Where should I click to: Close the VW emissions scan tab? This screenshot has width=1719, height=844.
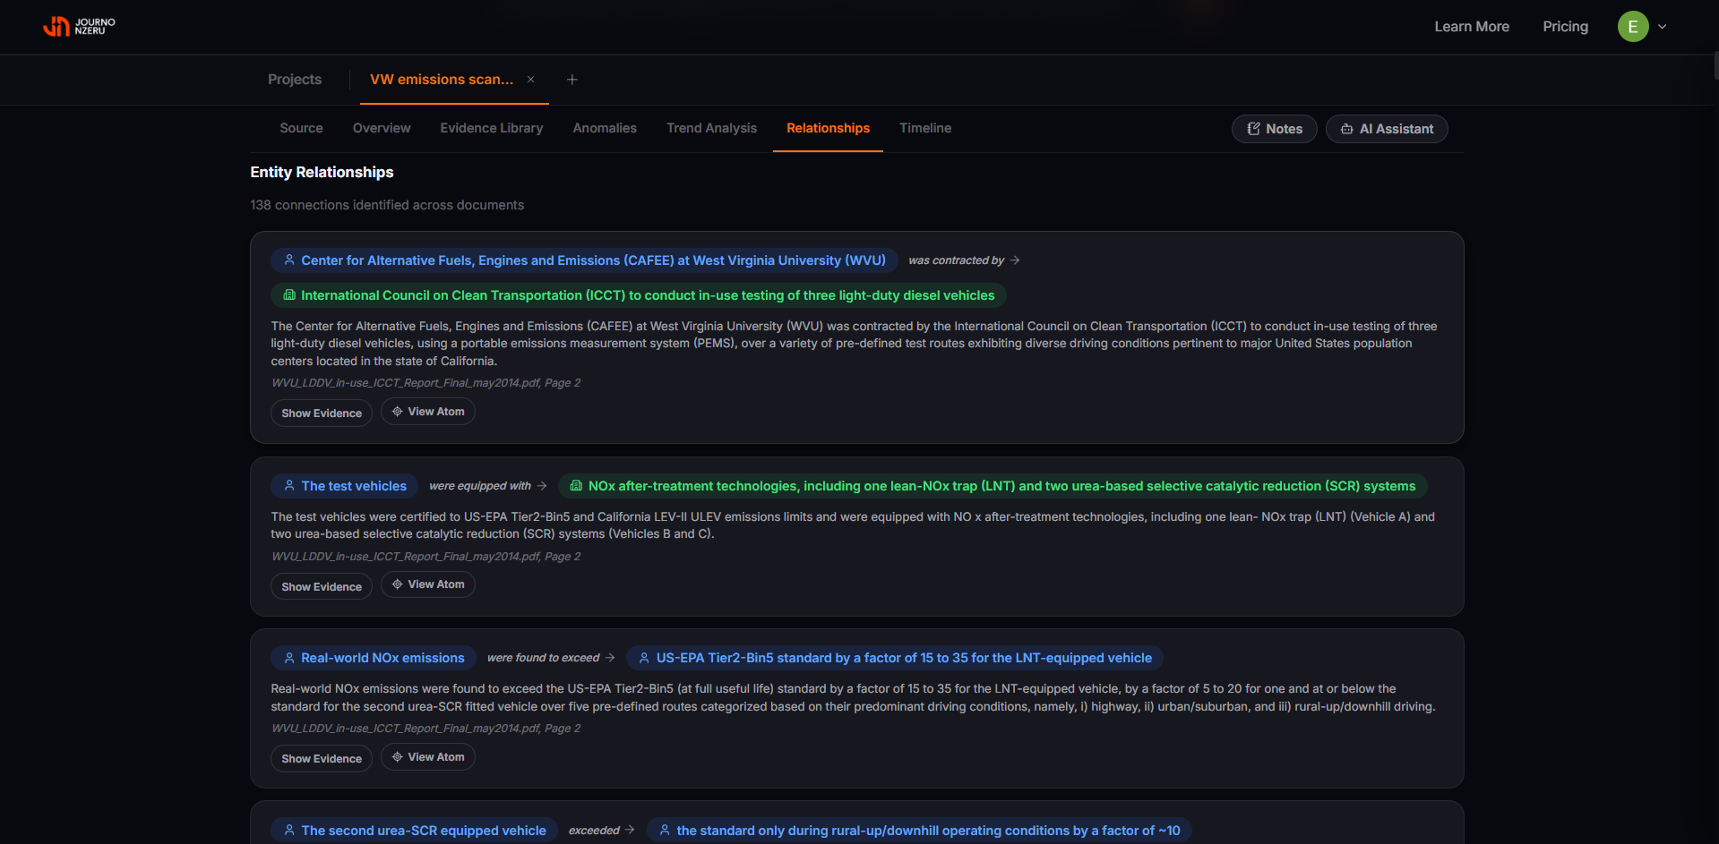(x=531, y=80)
